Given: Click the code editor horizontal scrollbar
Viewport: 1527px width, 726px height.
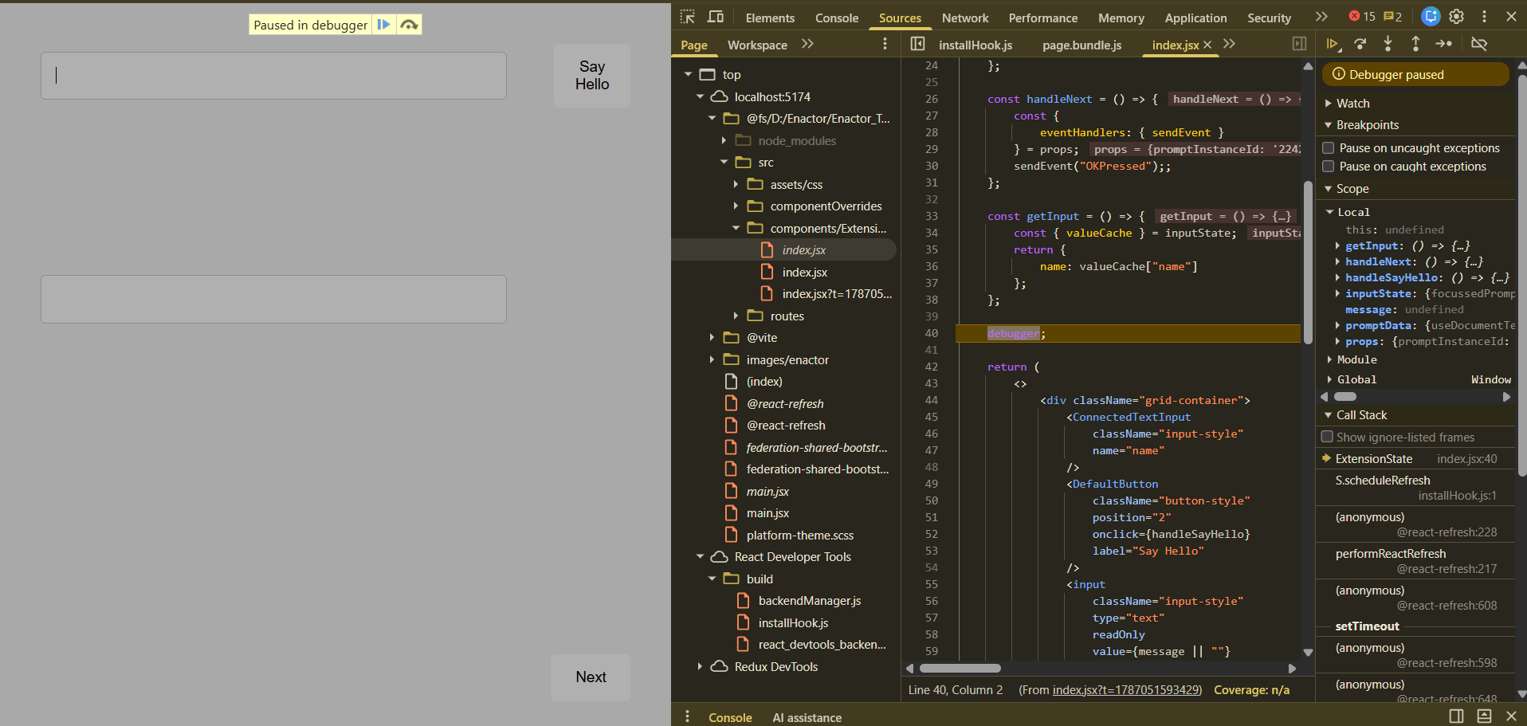Looking at the screenshot, I should [960, 668].
